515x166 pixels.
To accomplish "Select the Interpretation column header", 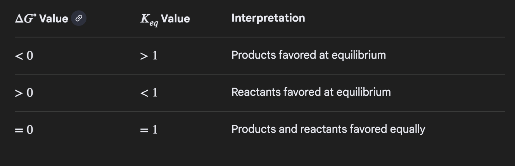I will (268, 18).
